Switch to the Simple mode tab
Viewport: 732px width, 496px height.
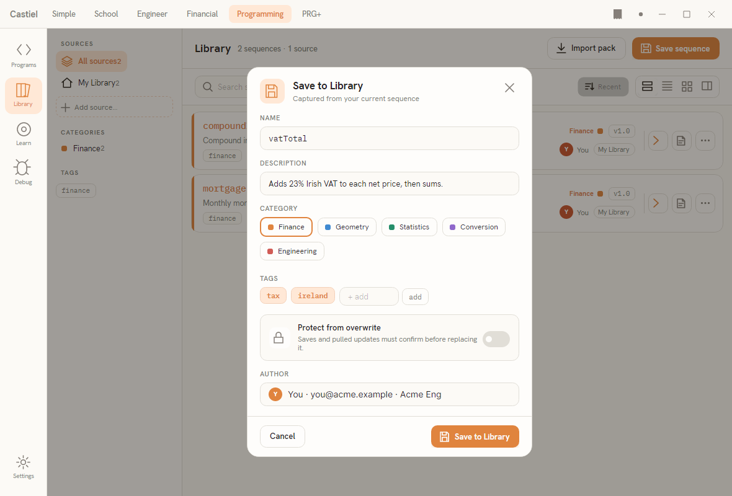(63, 14)
